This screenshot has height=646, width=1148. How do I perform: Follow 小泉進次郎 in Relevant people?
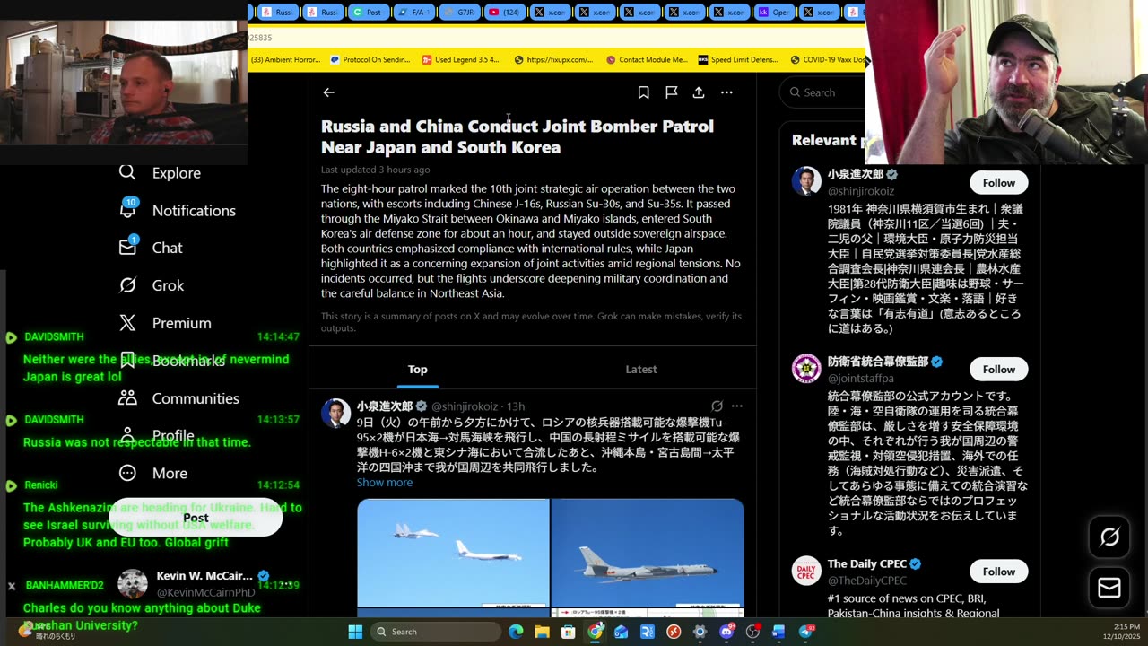pyautogui.click(x=998, y=183)
